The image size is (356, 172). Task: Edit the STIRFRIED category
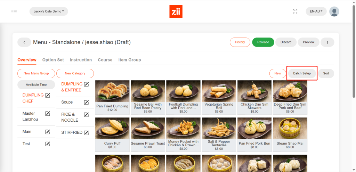pos(86,132)
